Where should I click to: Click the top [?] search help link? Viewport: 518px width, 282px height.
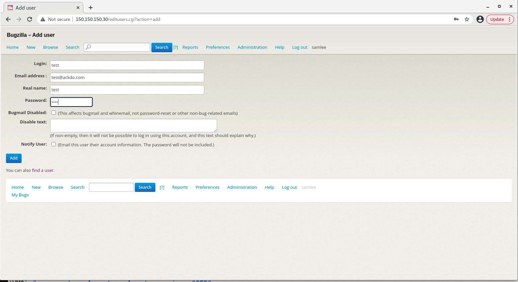pos(176,47)
